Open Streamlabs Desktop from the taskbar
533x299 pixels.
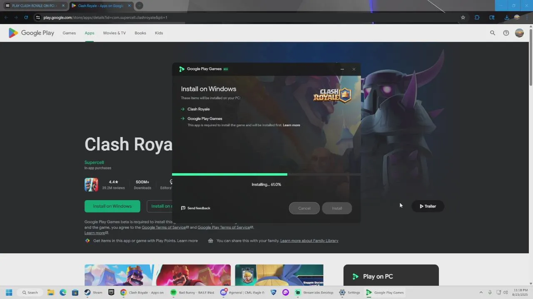click(x=314, y=292)
